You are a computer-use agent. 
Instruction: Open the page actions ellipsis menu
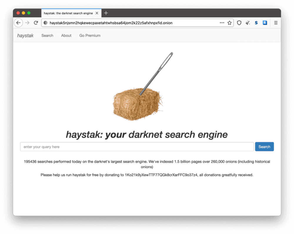(222, 23)
